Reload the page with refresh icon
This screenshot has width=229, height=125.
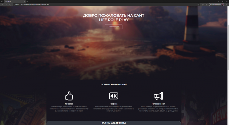coord(10,4)
